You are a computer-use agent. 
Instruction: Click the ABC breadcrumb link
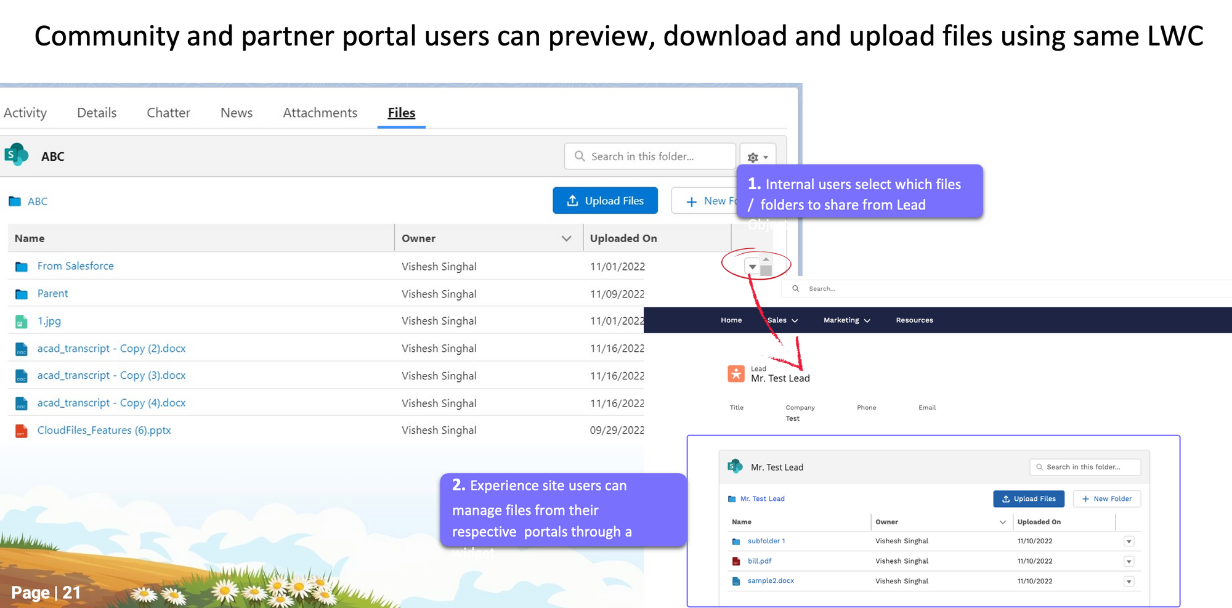[38, 201]
